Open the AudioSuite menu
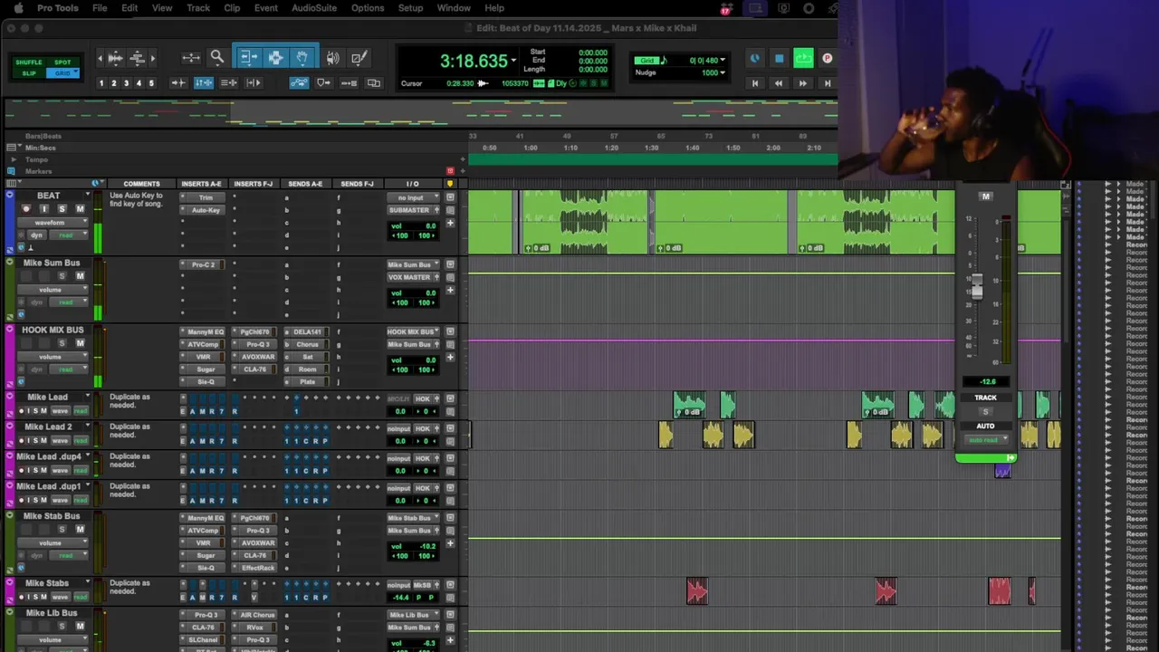 click(x=314, y=8)
